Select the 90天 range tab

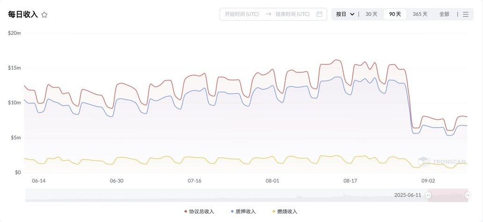(x=395, y=14)
